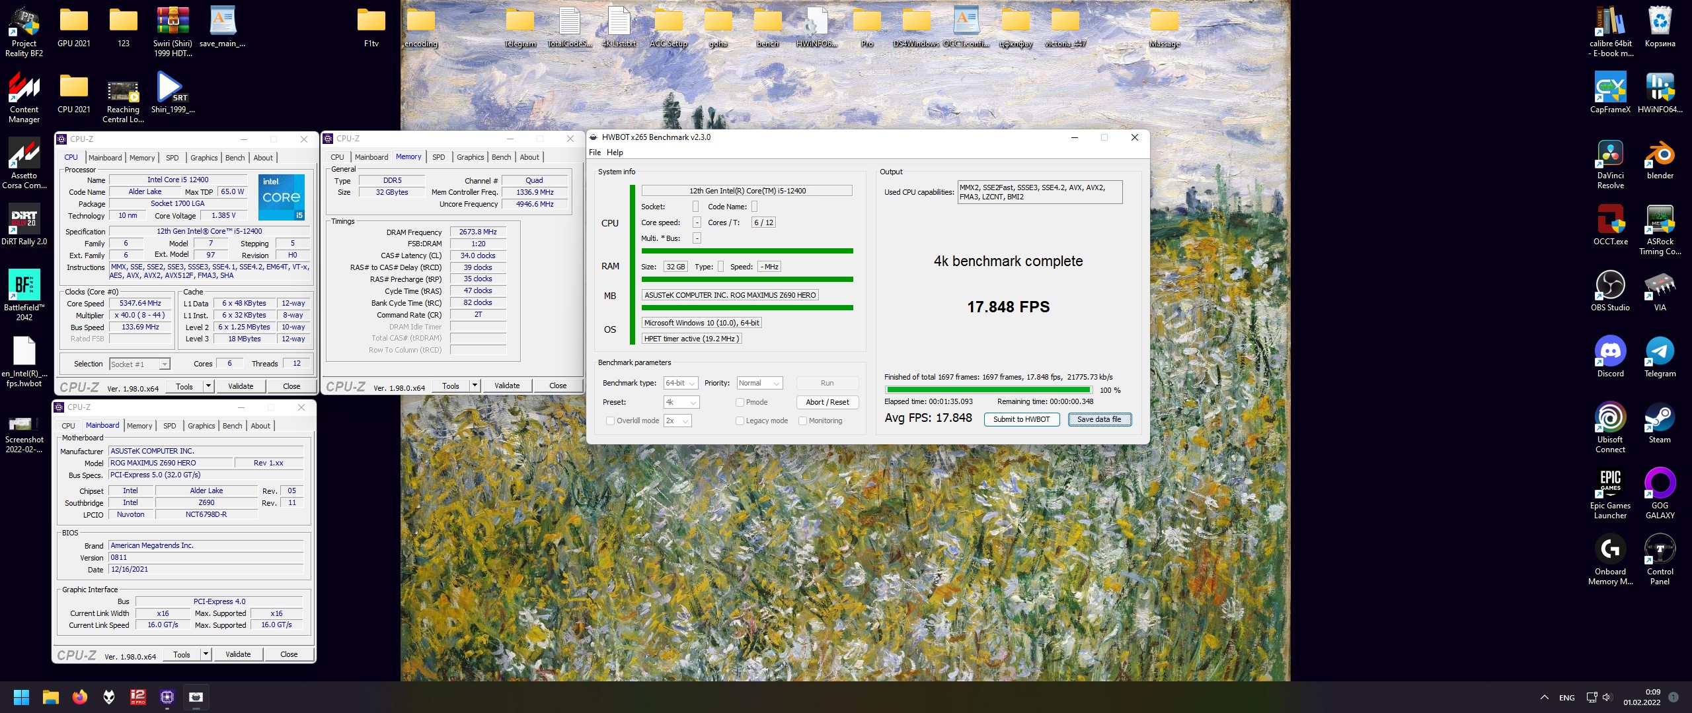Open Onboard Memory Manager shortcut
1692x713 pixels.
click(x=1611, y=560)
